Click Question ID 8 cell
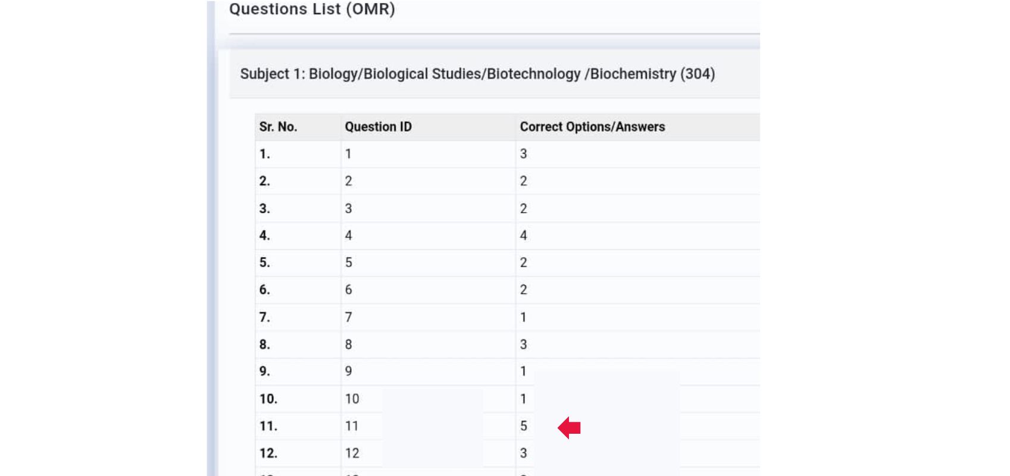Viewport: 1010px width, 476px height. coord(348,345)
